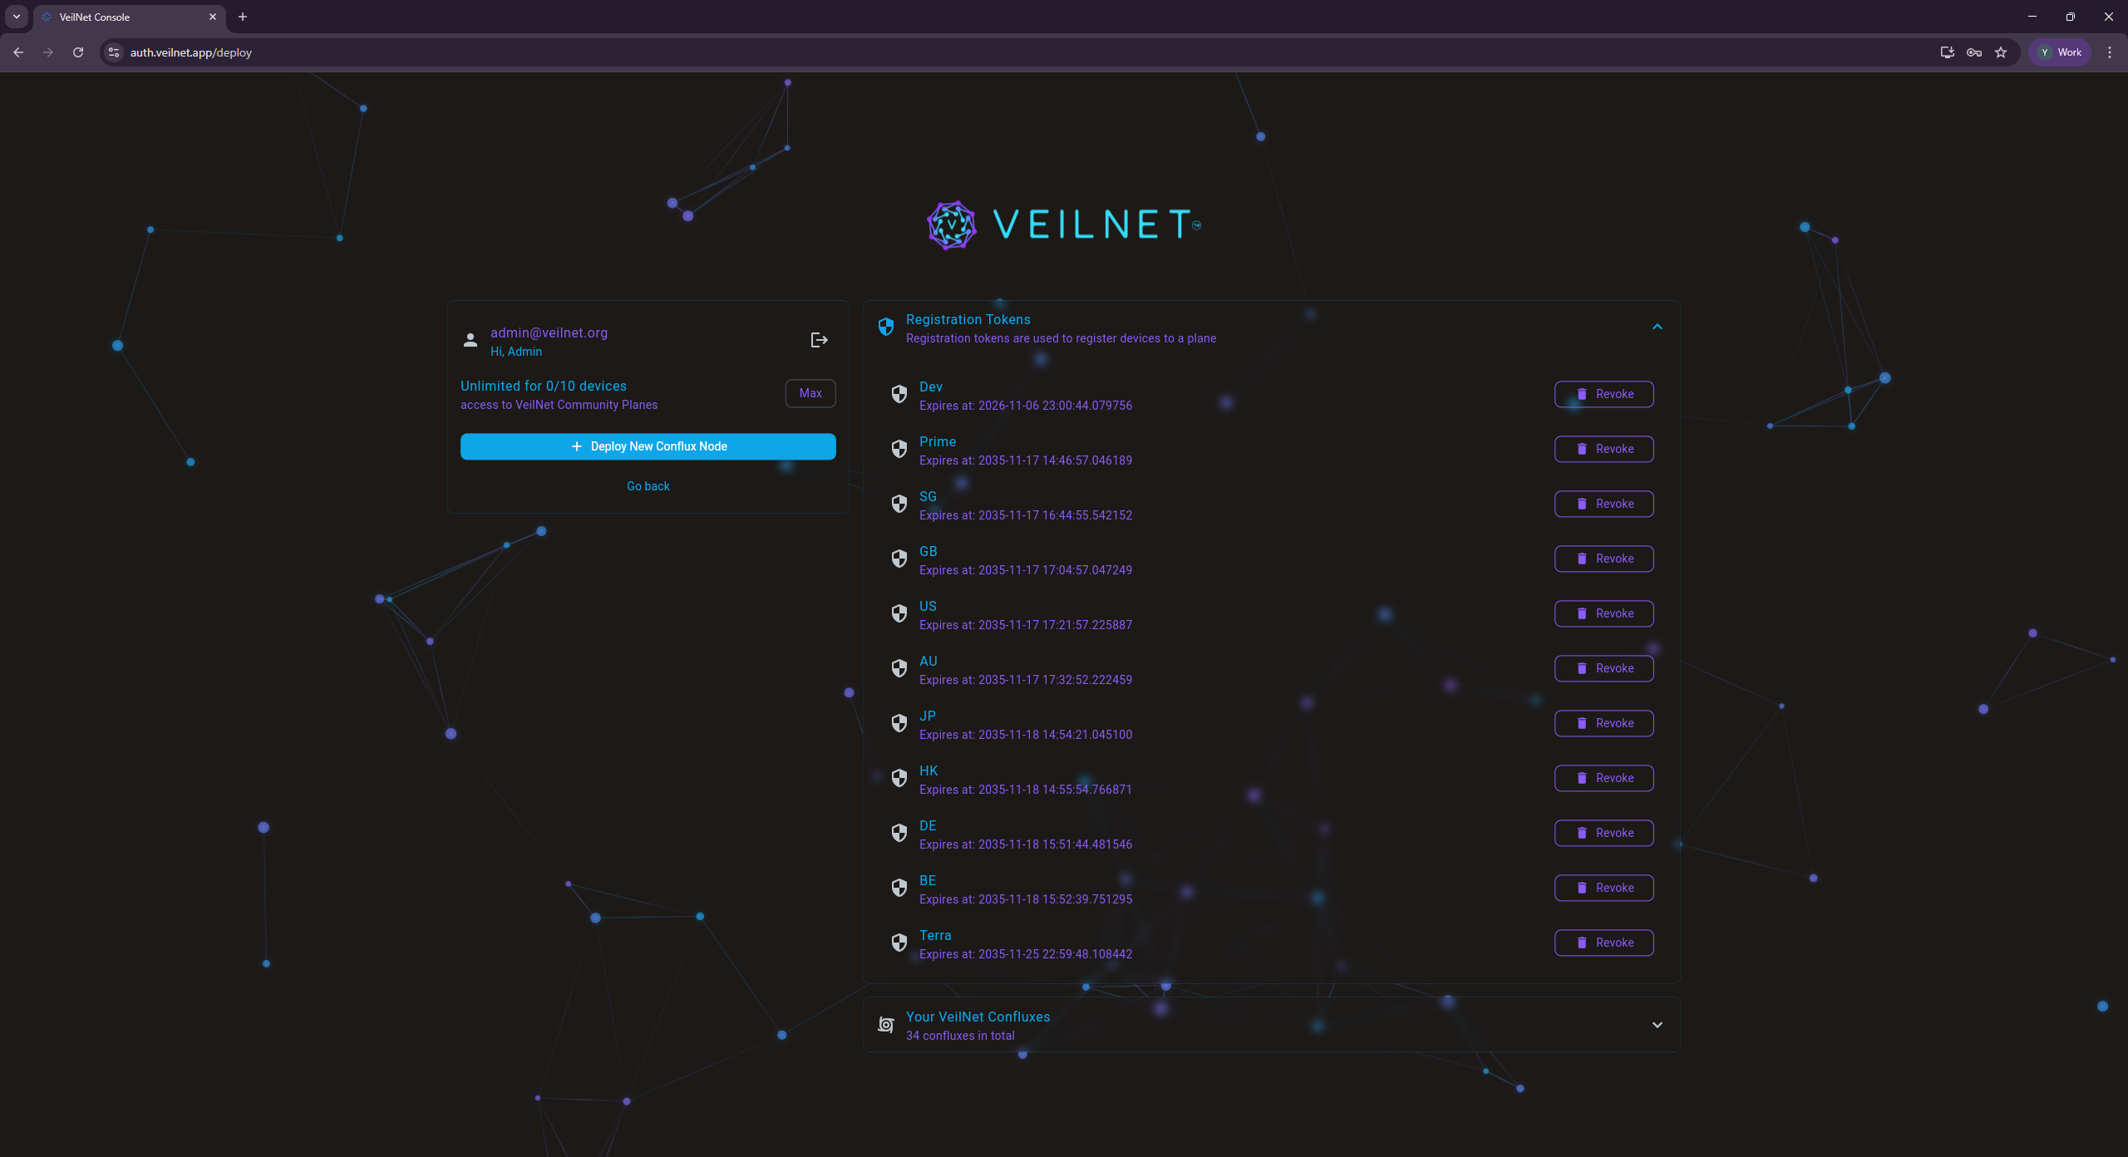This screenshot has width=2128, height=1157.
Task: Click the user profile icon beside admin@veilnet.org
Action: click(470, 339)
